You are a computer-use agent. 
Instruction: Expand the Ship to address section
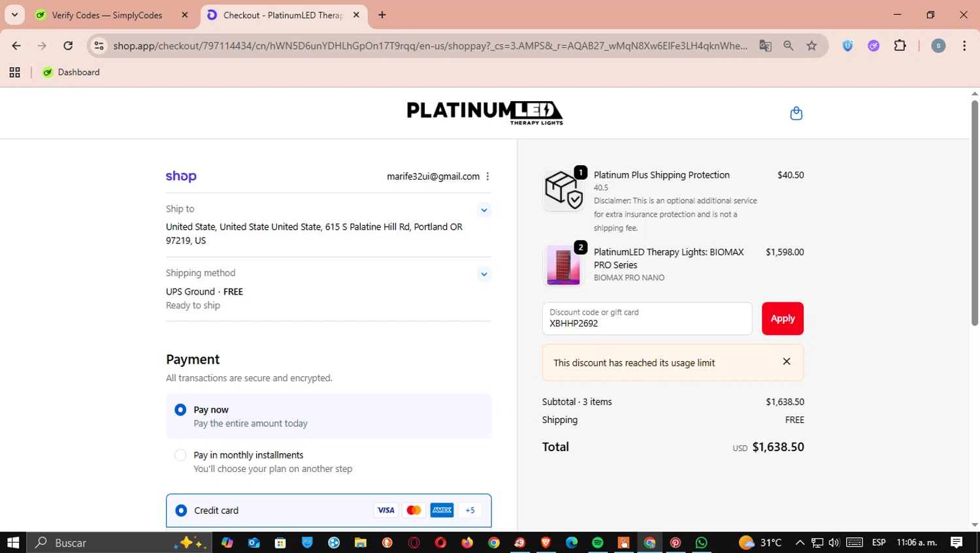[x=484, y=210]
